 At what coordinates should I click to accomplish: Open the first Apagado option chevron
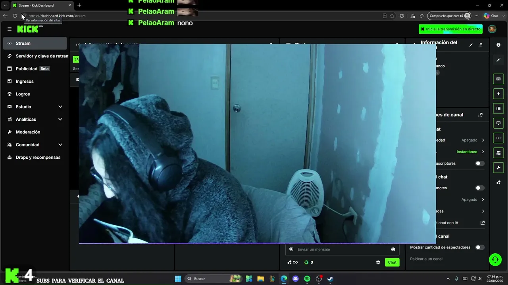click(483, 140)
